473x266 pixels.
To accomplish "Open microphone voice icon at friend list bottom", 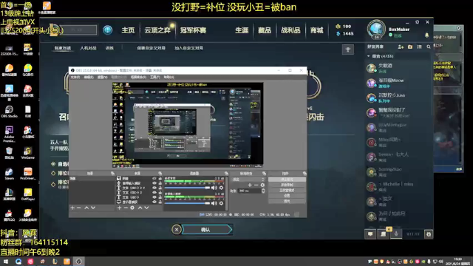I will click(396, 234).
